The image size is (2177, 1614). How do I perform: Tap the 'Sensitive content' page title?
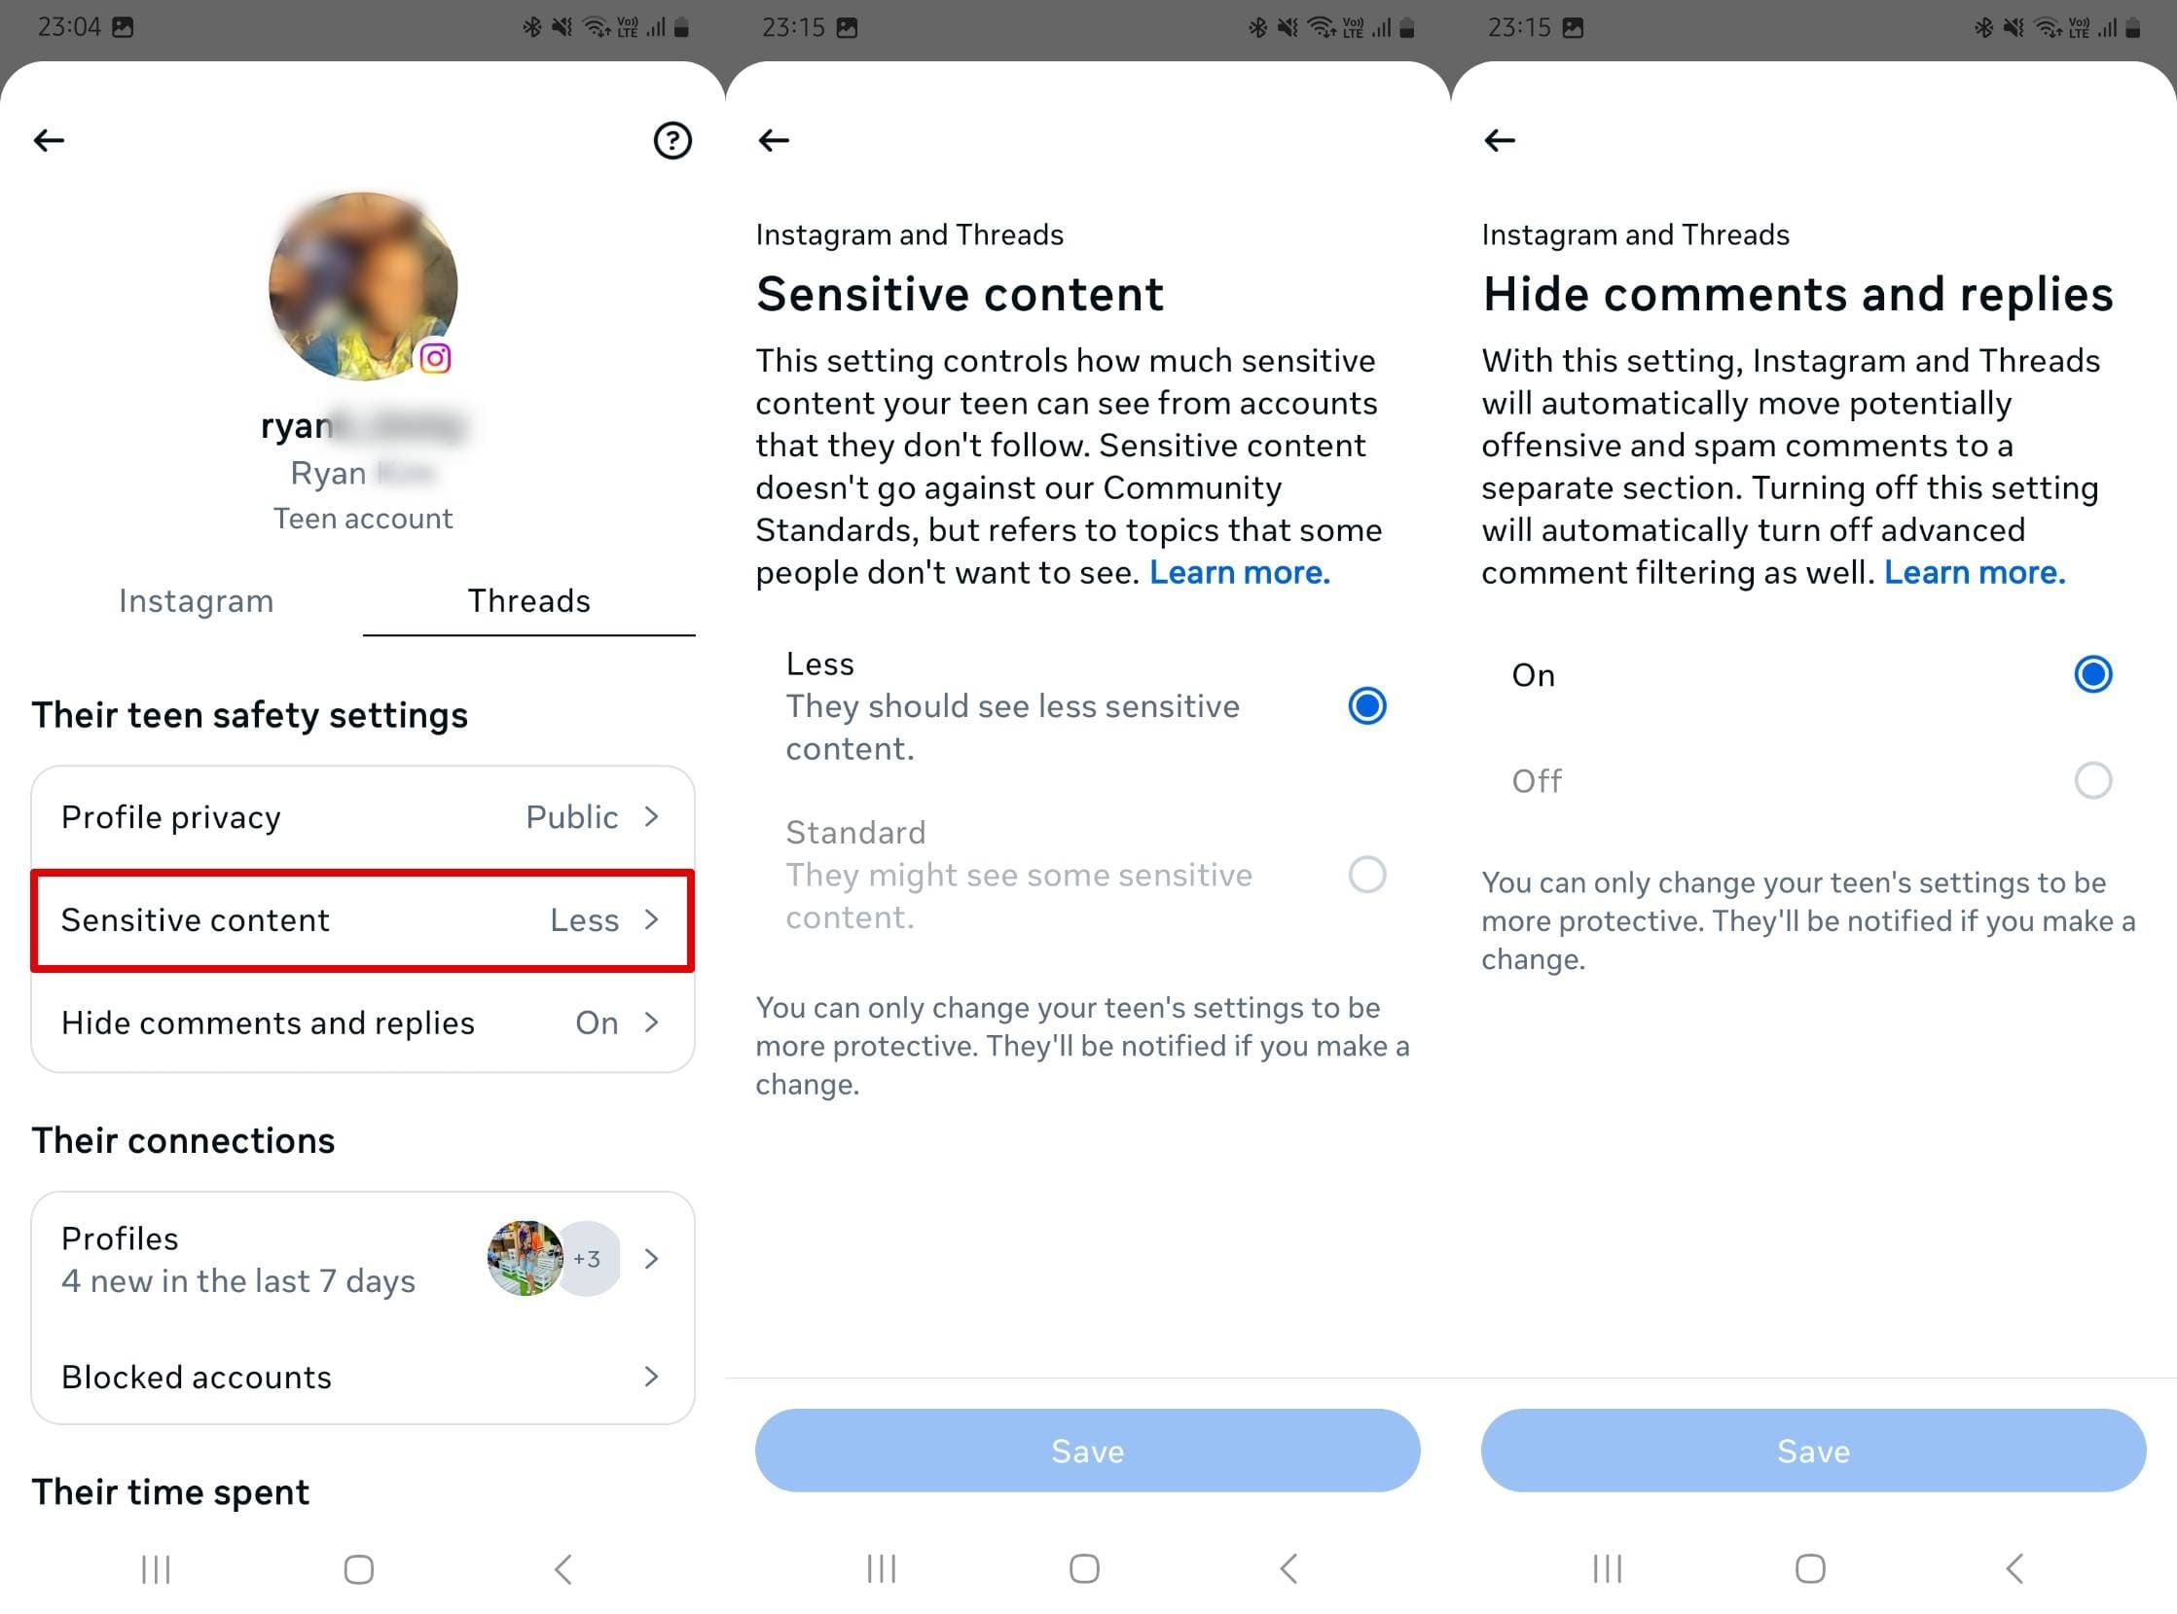960,294
